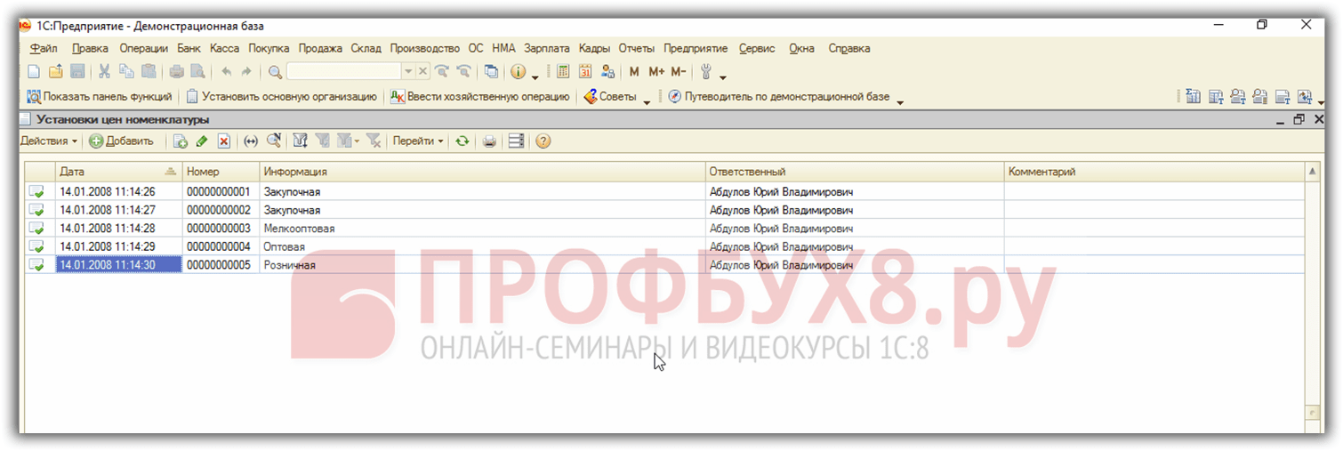Expand the Советы toolbar overflow arrow
The height and width of the screenshot is (451, 1343).
click(647, 102)
